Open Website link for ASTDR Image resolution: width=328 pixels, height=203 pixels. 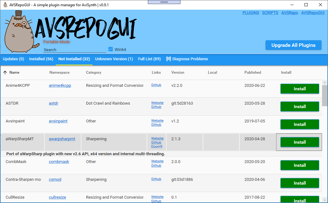coord(157,103)
